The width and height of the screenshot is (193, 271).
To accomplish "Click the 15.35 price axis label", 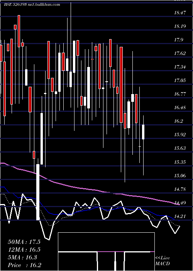I will pos(180,162).
